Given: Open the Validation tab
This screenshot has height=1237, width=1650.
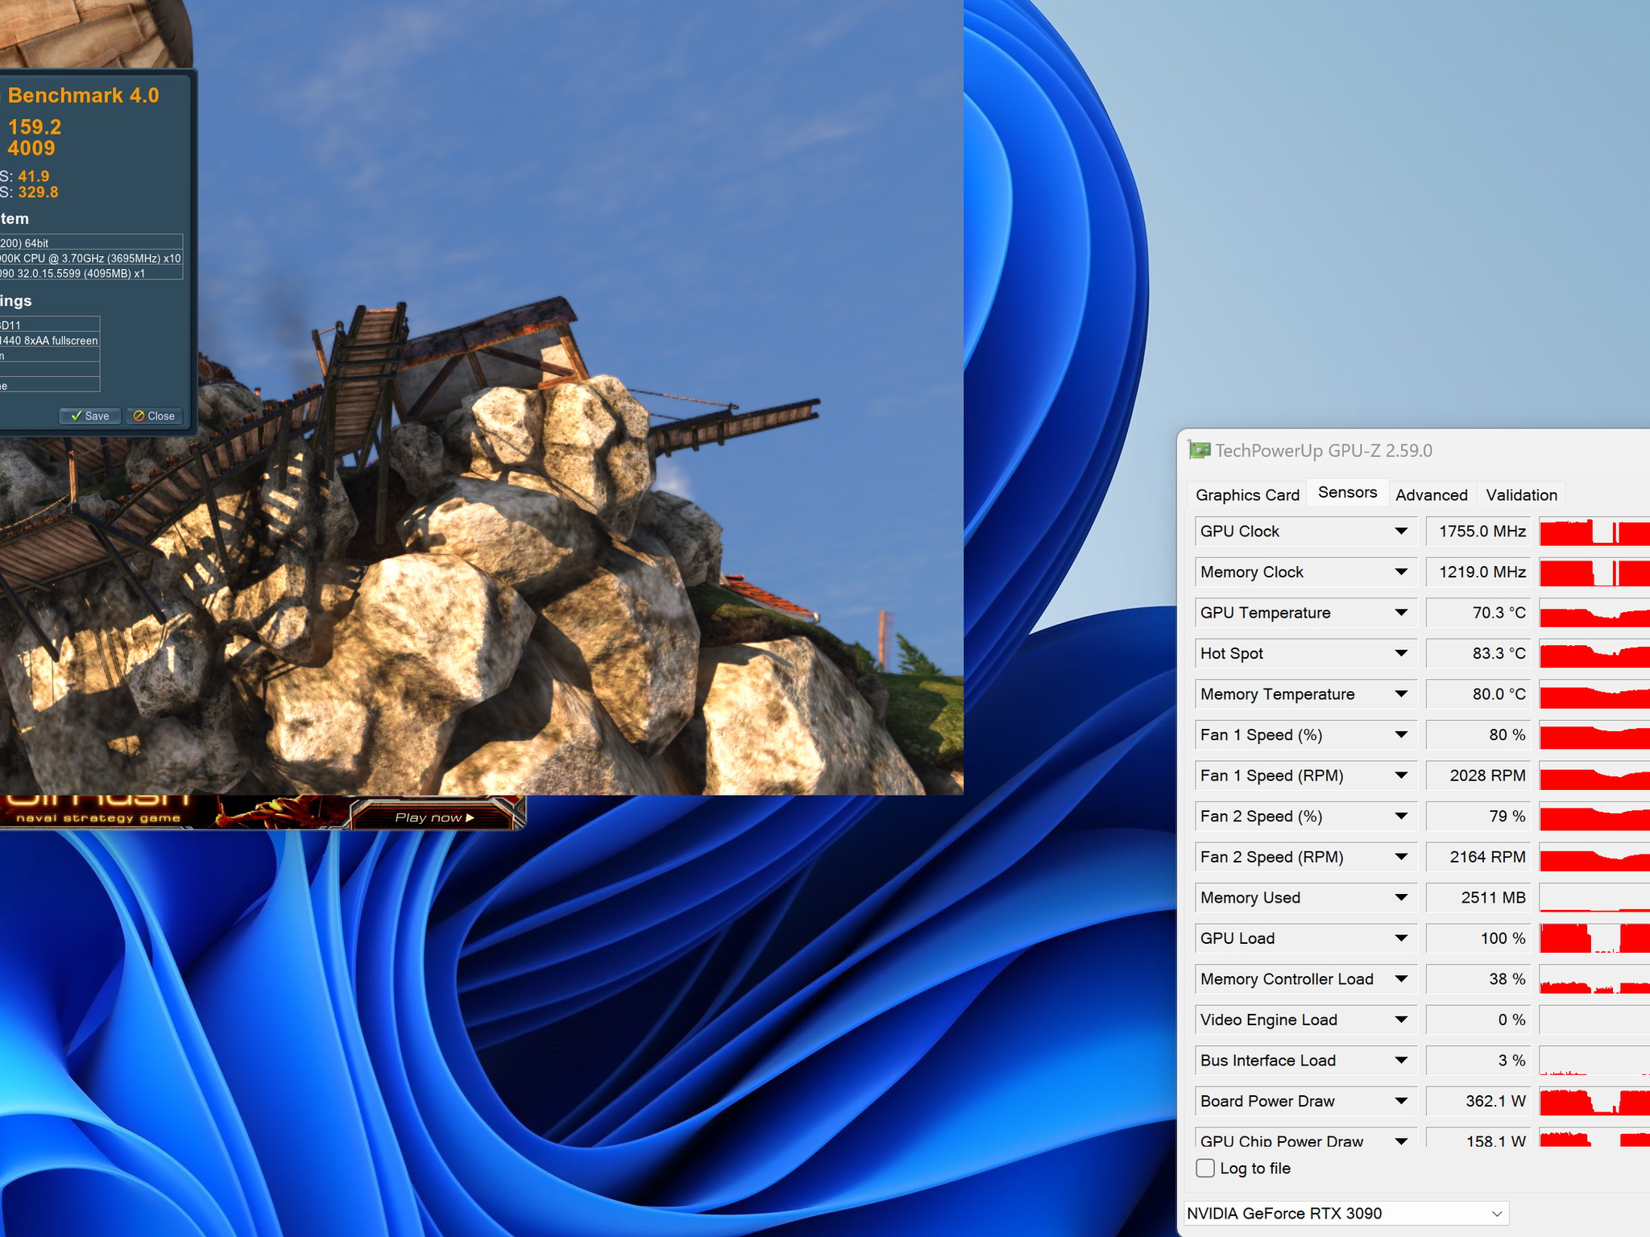Looking at the screenshot, I should pos(1521,494).
